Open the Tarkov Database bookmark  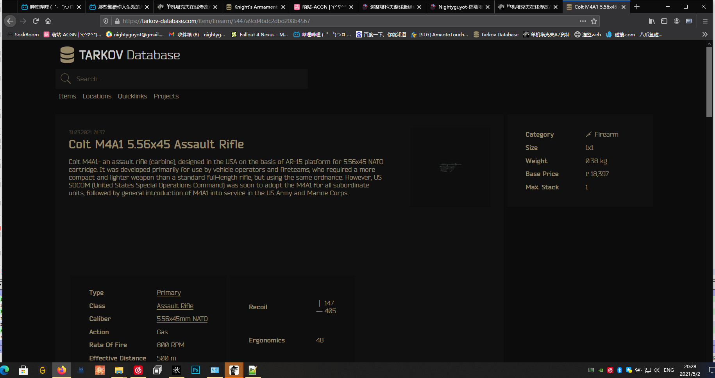[x=496, y=34]
